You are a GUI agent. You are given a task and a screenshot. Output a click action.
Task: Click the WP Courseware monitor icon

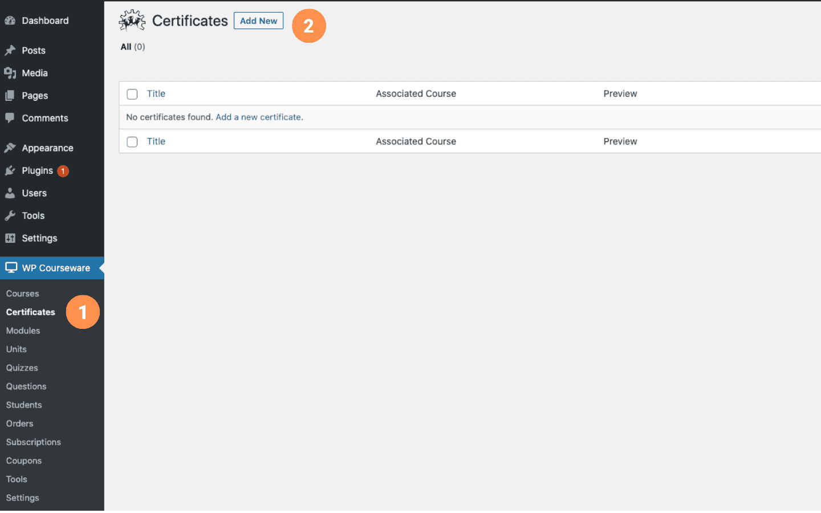click(x=11, y=267)
